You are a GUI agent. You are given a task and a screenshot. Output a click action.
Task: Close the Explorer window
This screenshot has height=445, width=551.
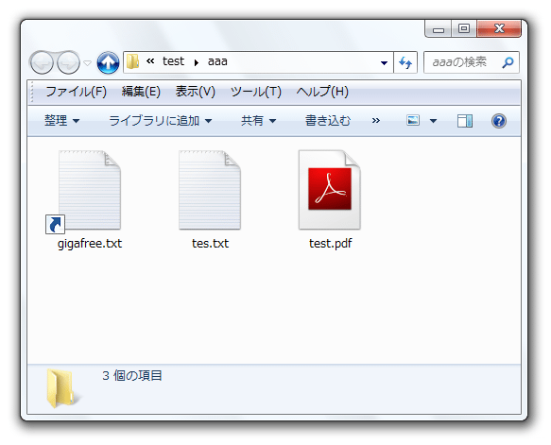pyautogui.click(x=499, y=28)
